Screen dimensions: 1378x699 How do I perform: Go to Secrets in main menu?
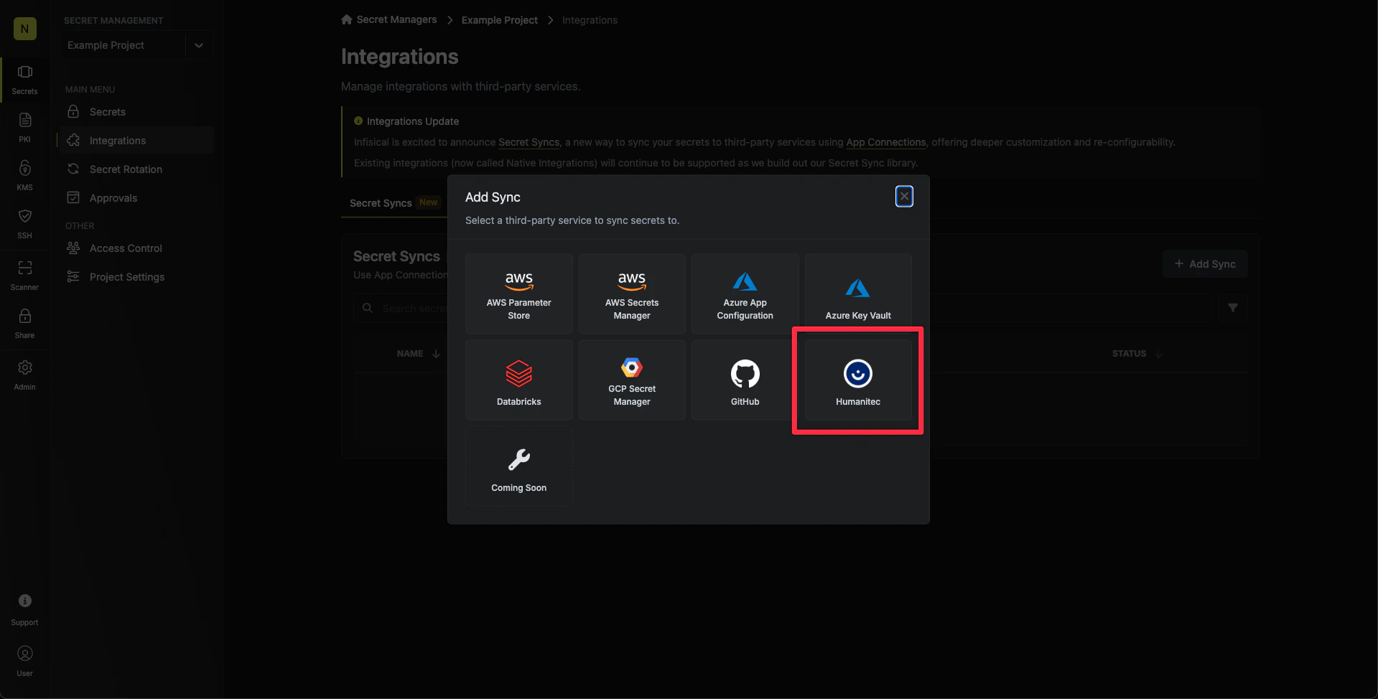(136, 112)
